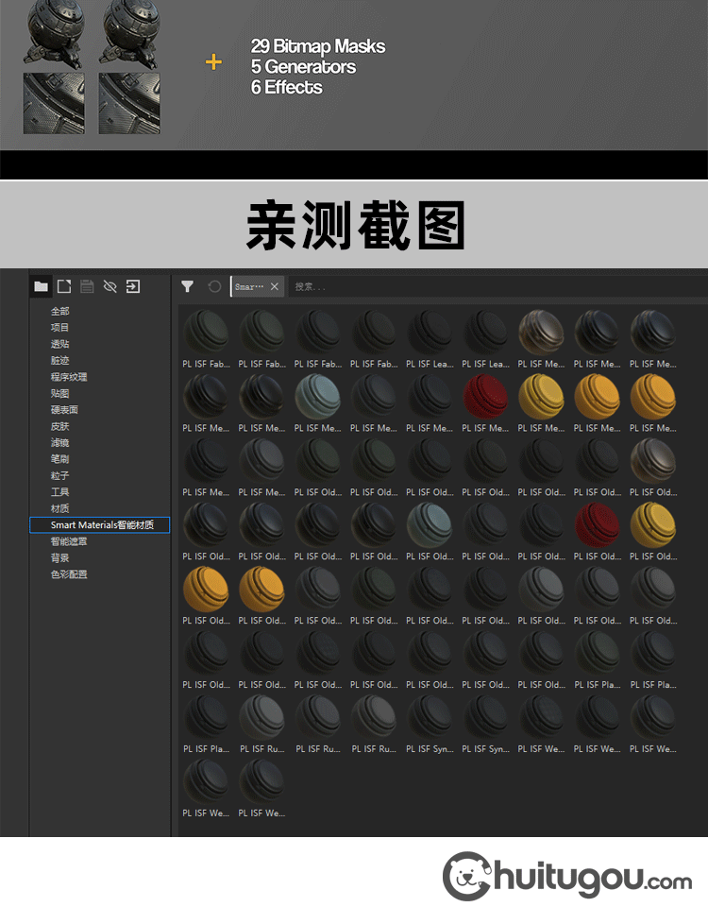The width and height of the screenshot is (708, 907).
Task: Select the 程序纹理 category
Action: click(x=69, y=377)
